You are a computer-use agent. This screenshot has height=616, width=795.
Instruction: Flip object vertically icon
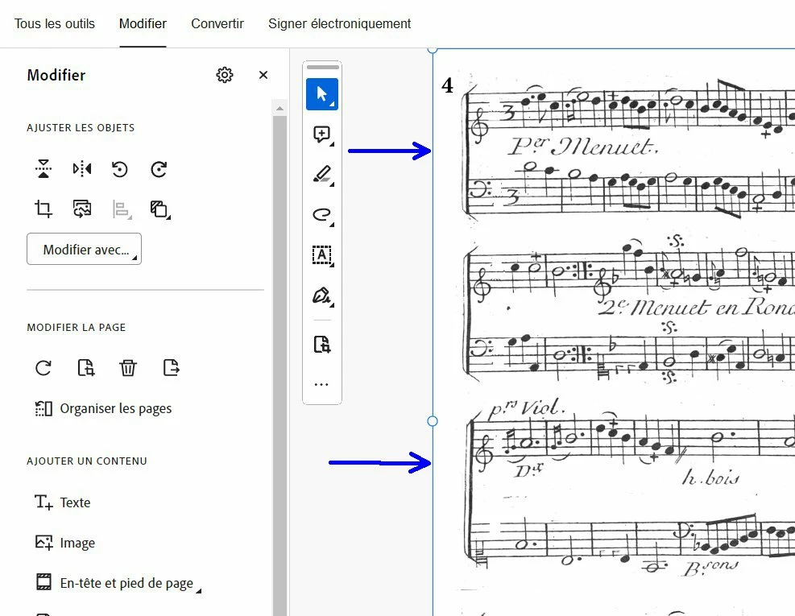[43, 169]
